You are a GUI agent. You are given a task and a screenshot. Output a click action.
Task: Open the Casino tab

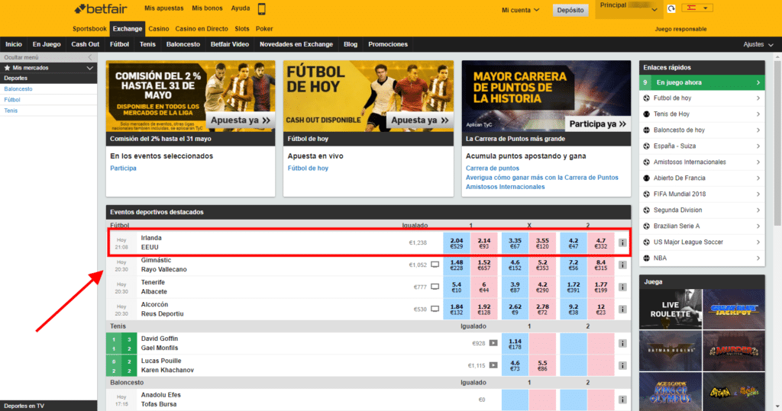(x=159, y=29)
